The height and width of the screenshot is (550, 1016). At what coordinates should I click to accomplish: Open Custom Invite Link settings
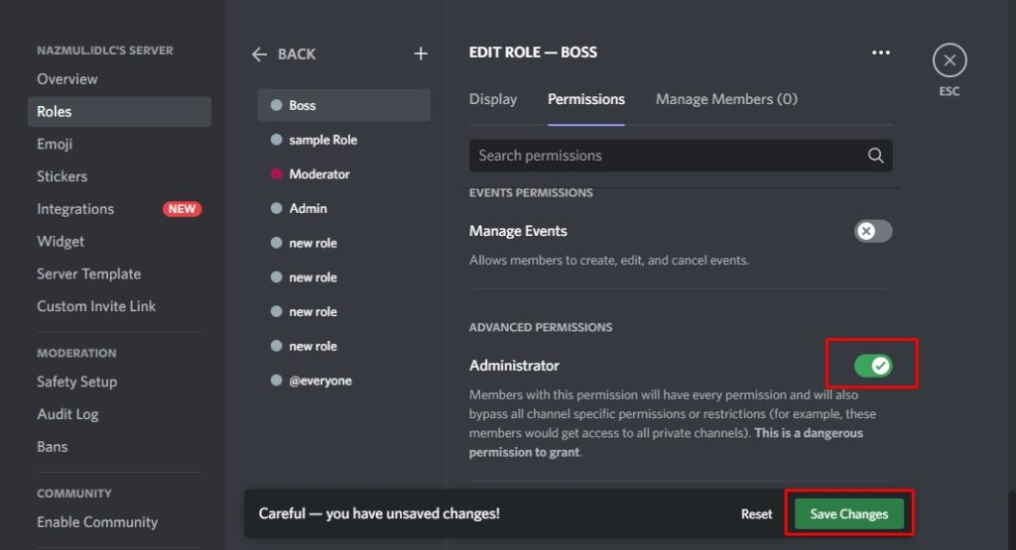point(96,306)
